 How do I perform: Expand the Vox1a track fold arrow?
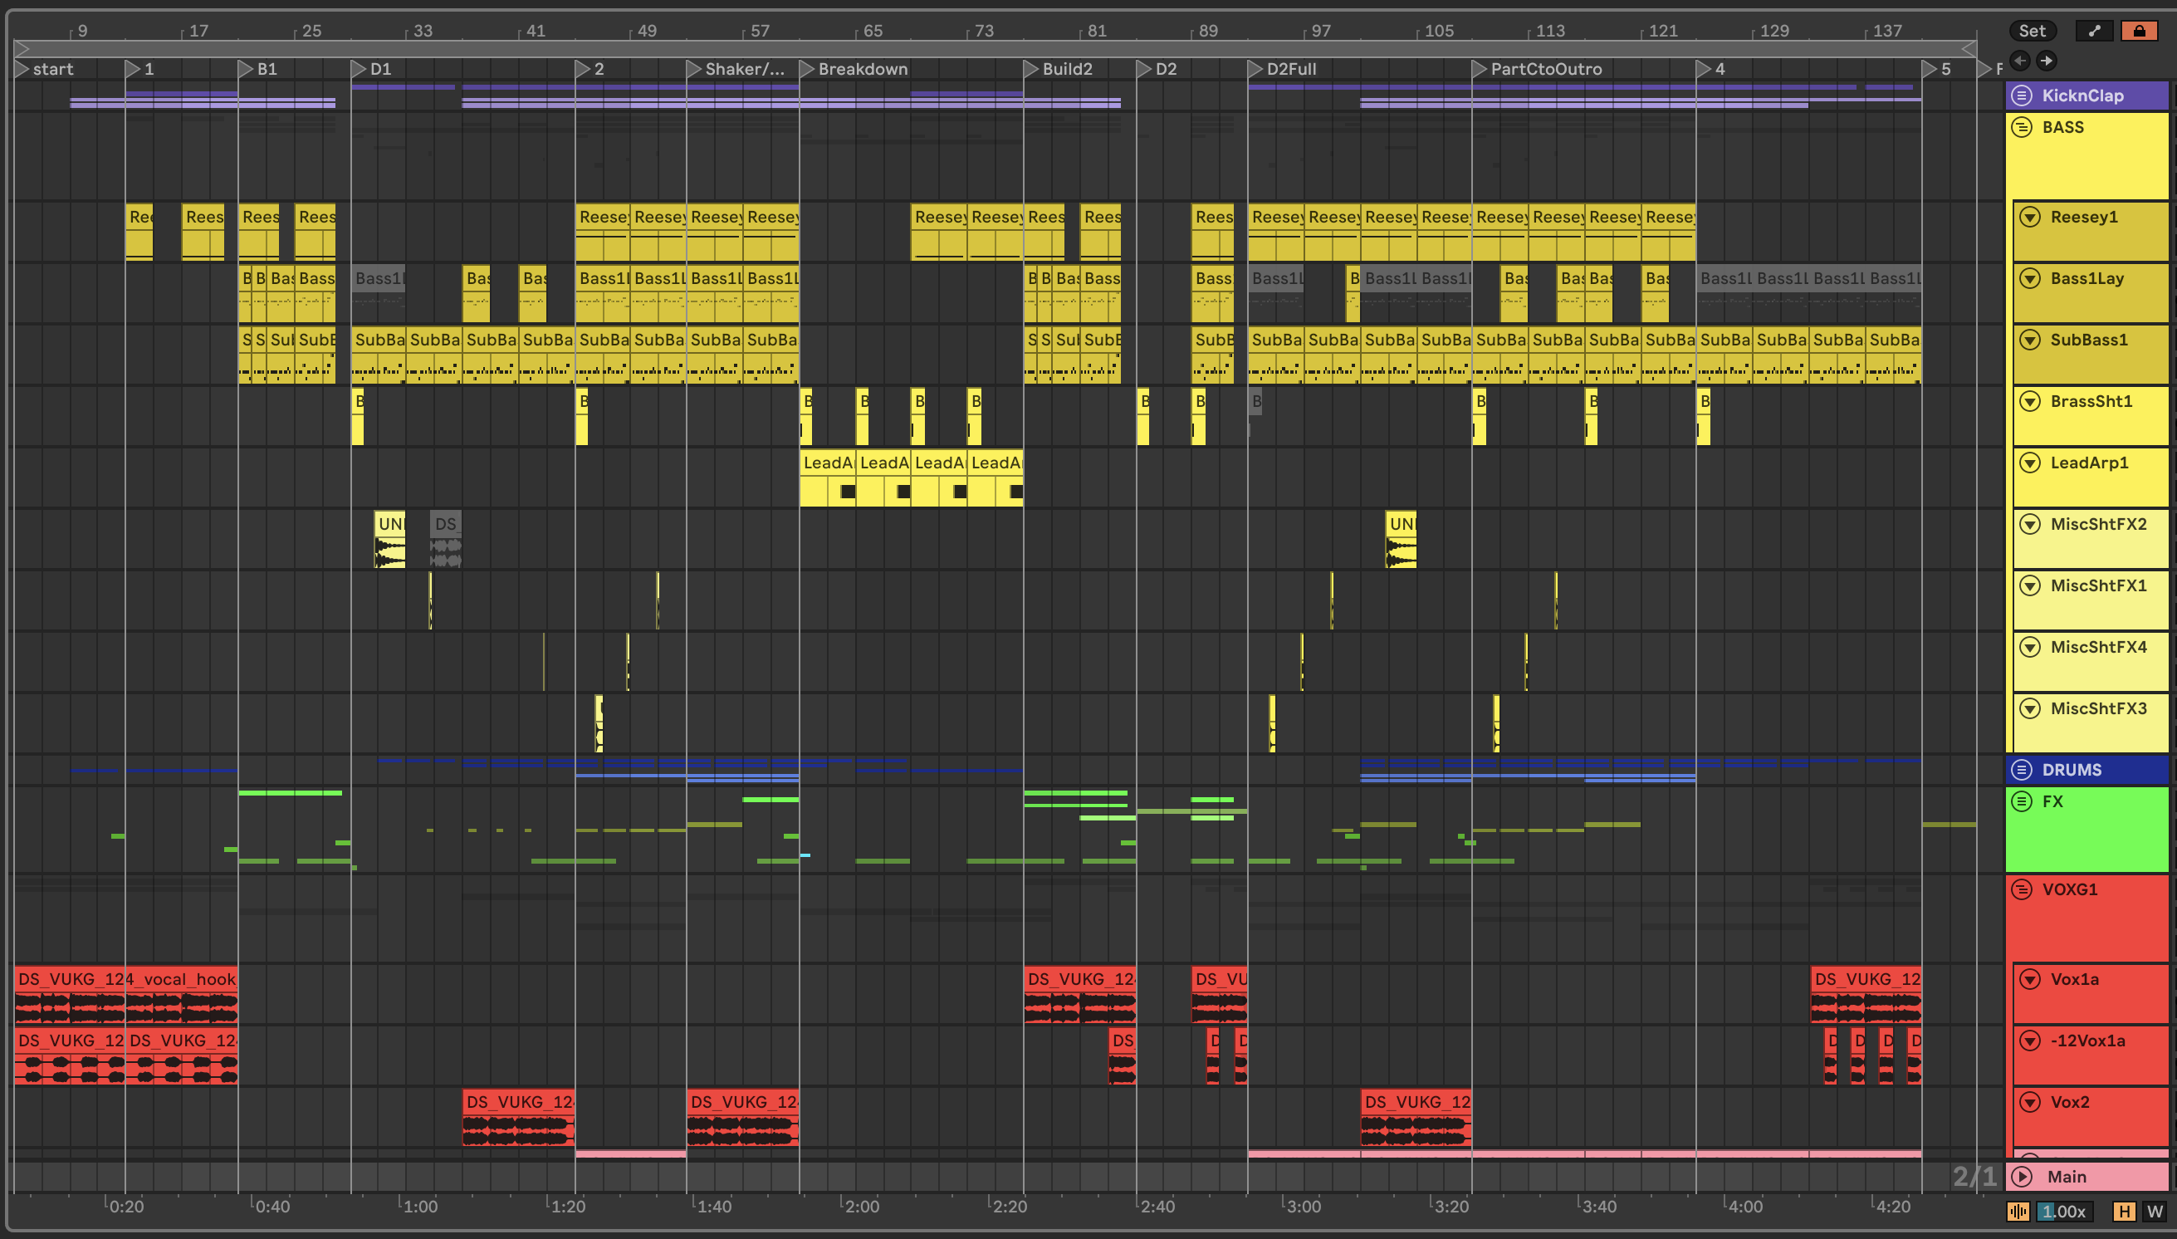coord(2031,978)
